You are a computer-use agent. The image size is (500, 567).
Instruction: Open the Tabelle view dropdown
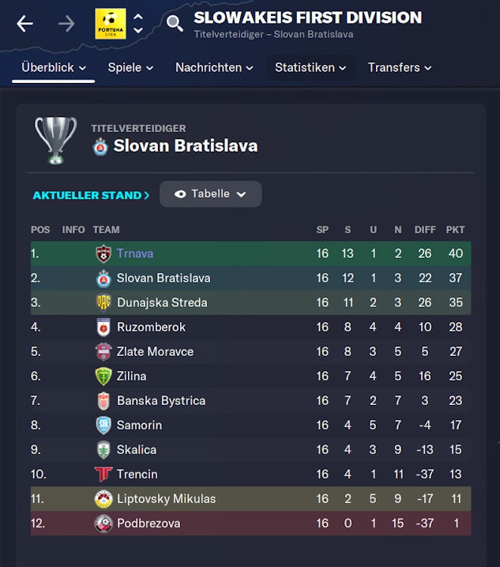point(210,194)
